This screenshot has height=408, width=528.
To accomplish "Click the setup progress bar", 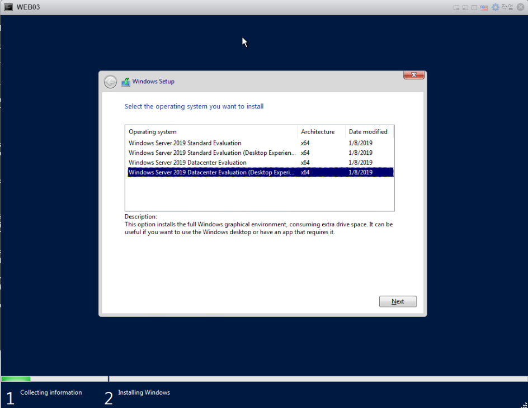I will 264,379.
